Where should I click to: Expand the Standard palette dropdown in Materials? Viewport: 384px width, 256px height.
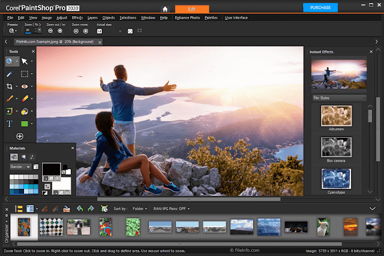click(x=20, y=166)
